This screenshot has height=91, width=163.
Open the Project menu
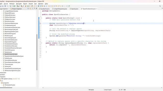31,4
